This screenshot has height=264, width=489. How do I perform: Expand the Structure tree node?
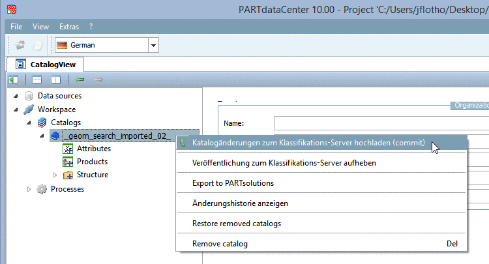point(55,175)
